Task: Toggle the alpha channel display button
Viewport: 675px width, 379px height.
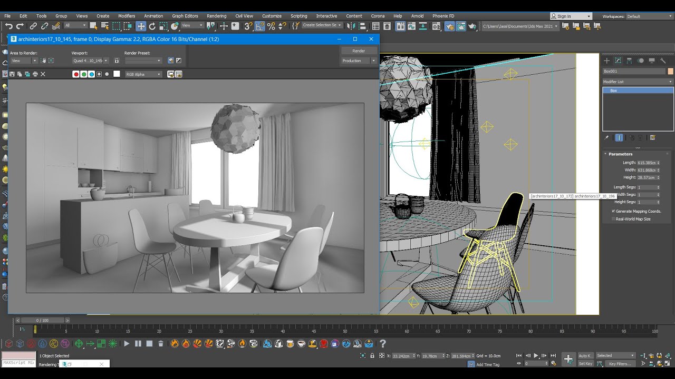Action: coord(99,74)
